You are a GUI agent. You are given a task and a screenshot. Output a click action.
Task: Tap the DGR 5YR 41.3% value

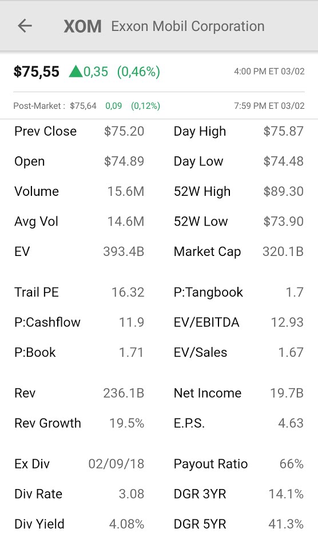285,524
